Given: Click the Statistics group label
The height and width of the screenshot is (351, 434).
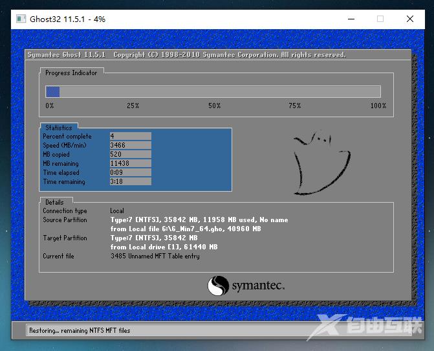Looking at the screenshot, I should (59, 128).
